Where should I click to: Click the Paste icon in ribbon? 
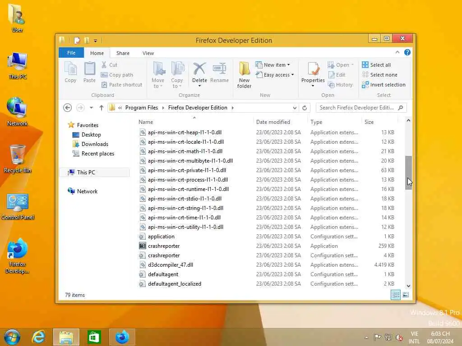[x=89, y=72]
